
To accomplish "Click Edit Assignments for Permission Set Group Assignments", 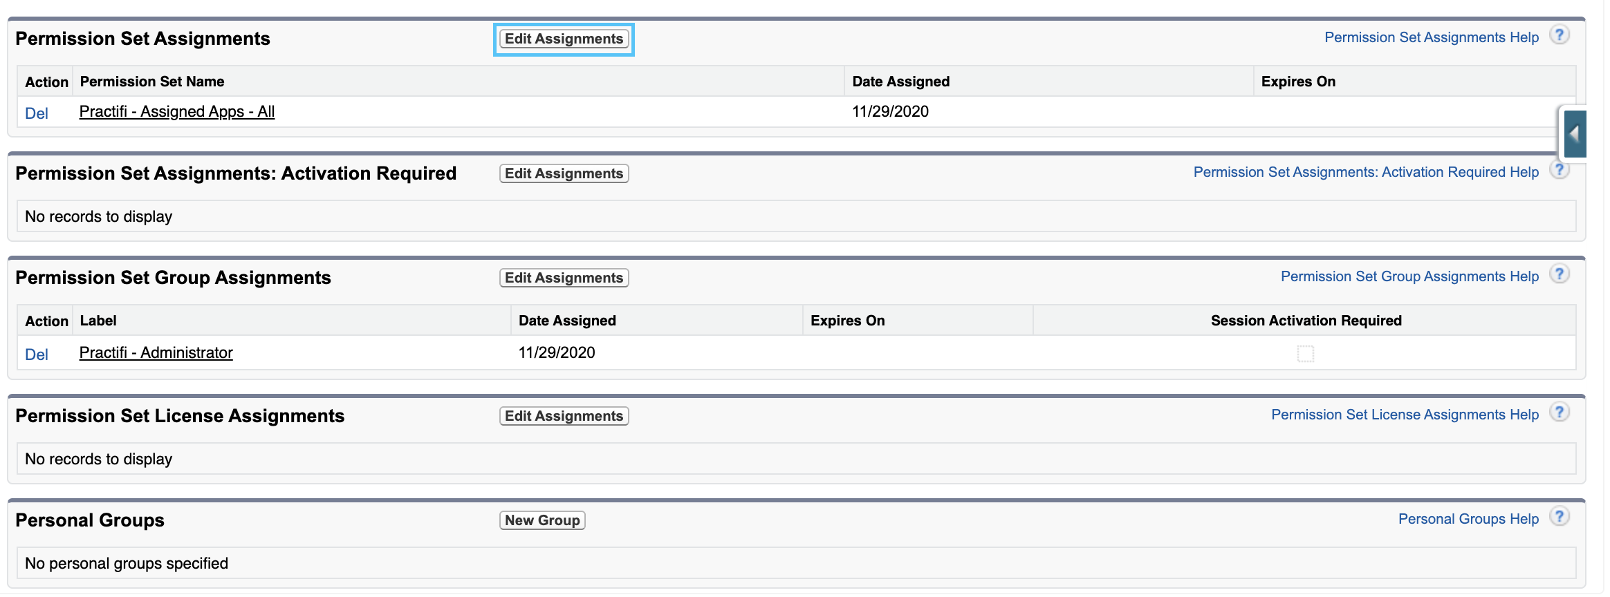I will (564, 278).
